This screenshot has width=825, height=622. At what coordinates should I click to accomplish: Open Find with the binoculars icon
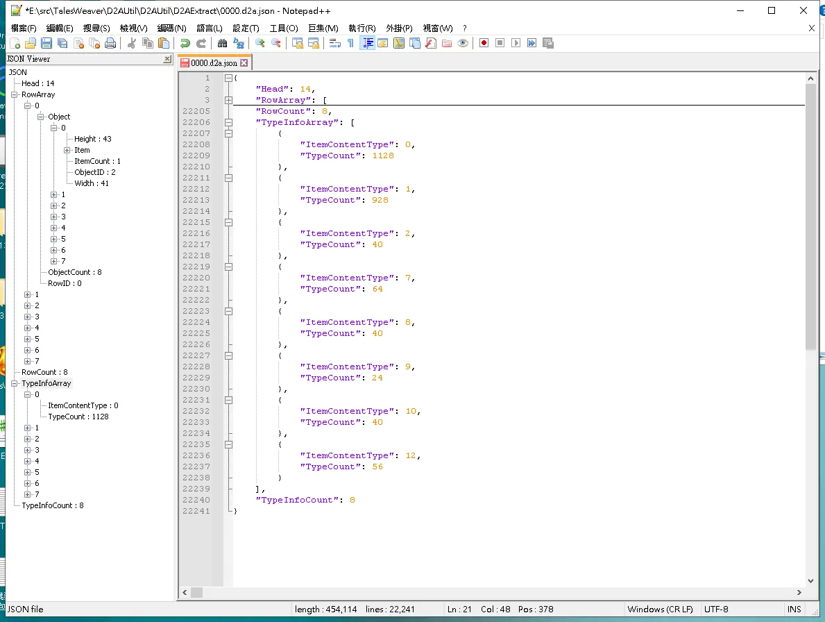(222, 43)
